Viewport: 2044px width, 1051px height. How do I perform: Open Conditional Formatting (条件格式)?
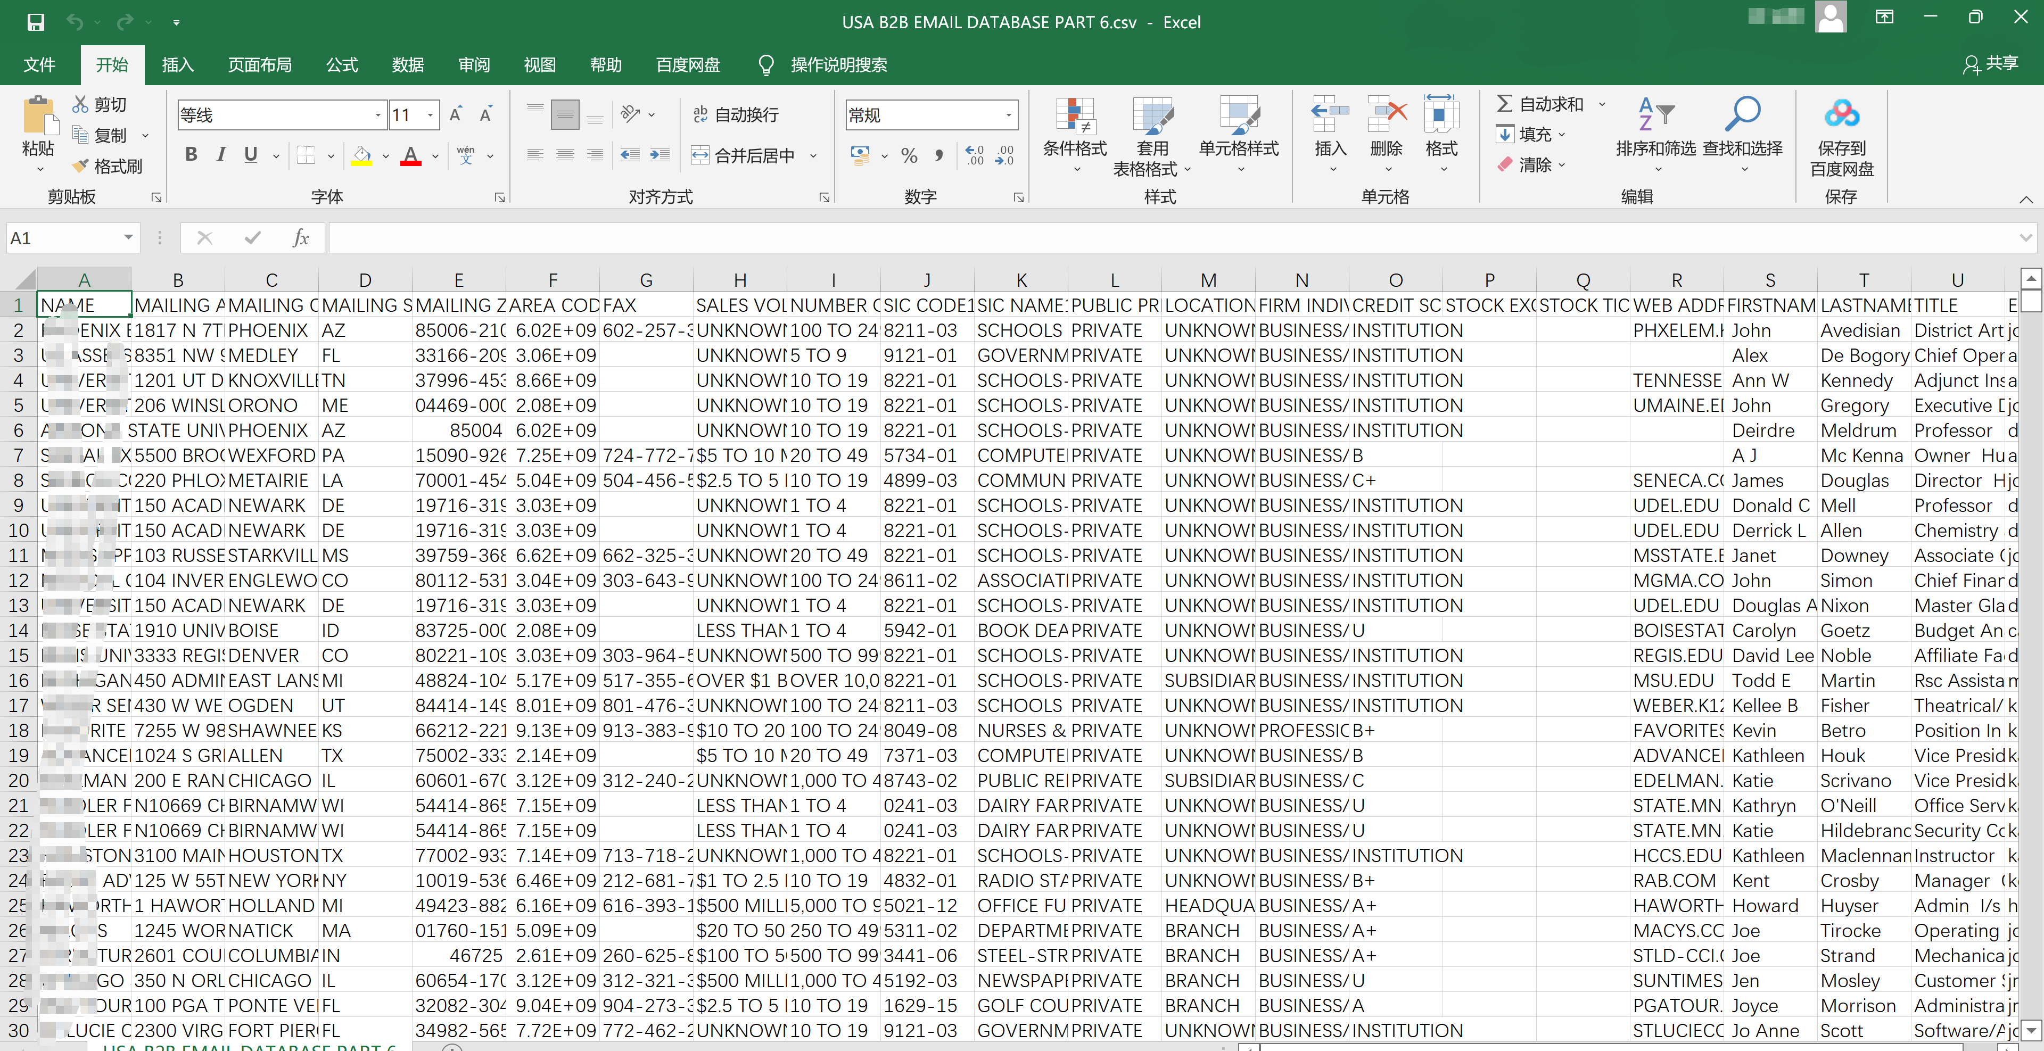pyautogui.click(x=1074, y=135)
